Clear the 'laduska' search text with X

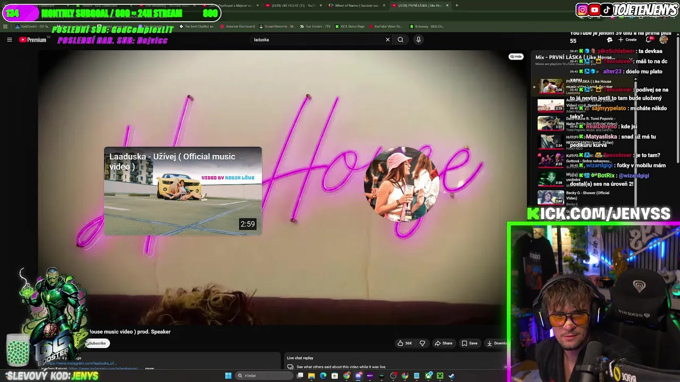click(x=388, y=40)
